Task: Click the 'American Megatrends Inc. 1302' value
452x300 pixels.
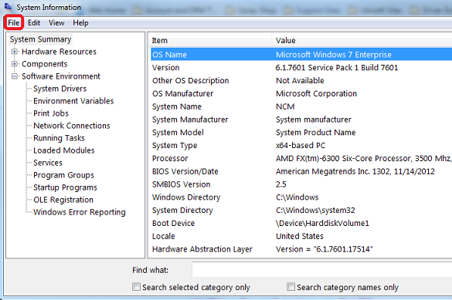Action: [x=333, y=171]
